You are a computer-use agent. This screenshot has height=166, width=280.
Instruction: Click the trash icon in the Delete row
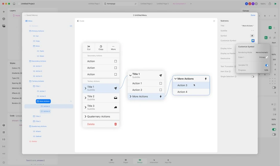click(115, 124)
